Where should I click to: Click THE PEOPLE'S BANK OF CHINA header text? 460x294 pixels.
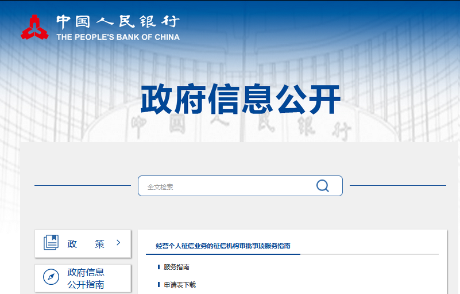pos(118,37)
